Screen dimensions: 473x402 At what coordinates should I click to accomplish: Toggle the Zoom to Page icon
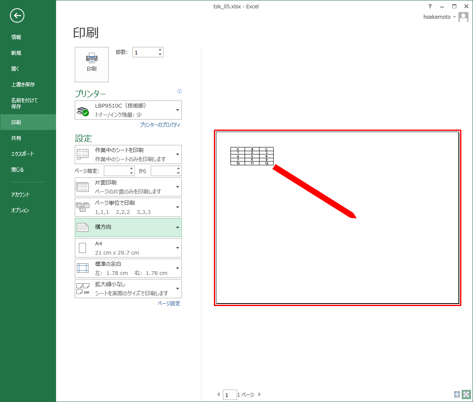466,394
